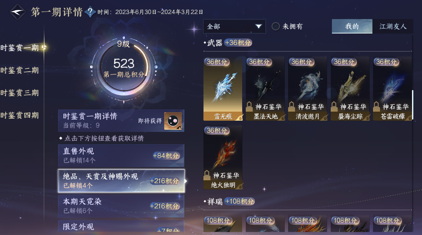
Task: Expand 直售外观 points details
Action: (x=121, y=155)
